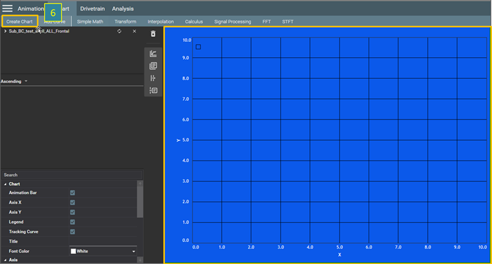
Task: Click the list panel icon in side toolbar
Action: coord(153,90)
